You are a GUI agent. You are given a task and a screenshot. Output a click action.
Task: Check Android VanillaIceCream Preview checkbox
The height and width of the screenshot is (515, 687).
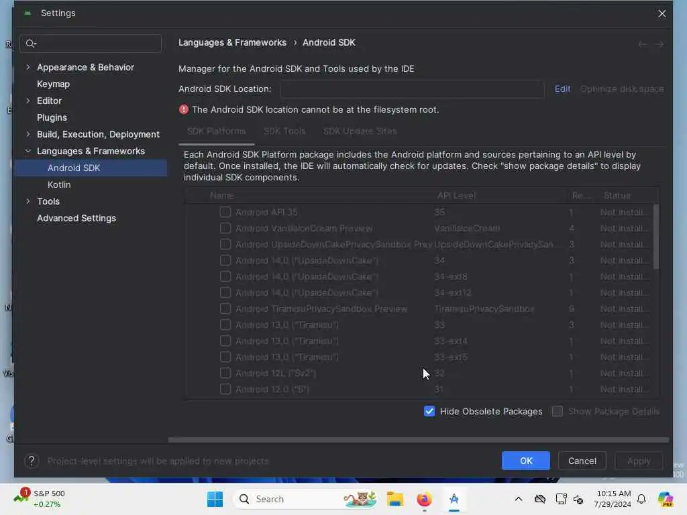click(225, 228)
